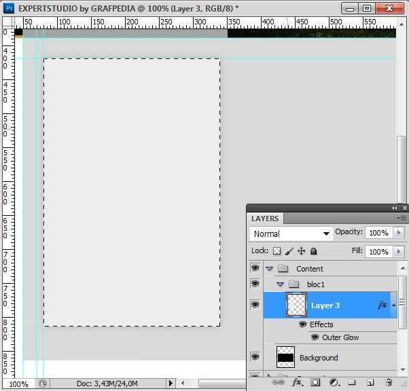This screenshot has width=409, height=391.
Task: Close the Layers panel
Action: pyautogui.click(x=404, y=208)
